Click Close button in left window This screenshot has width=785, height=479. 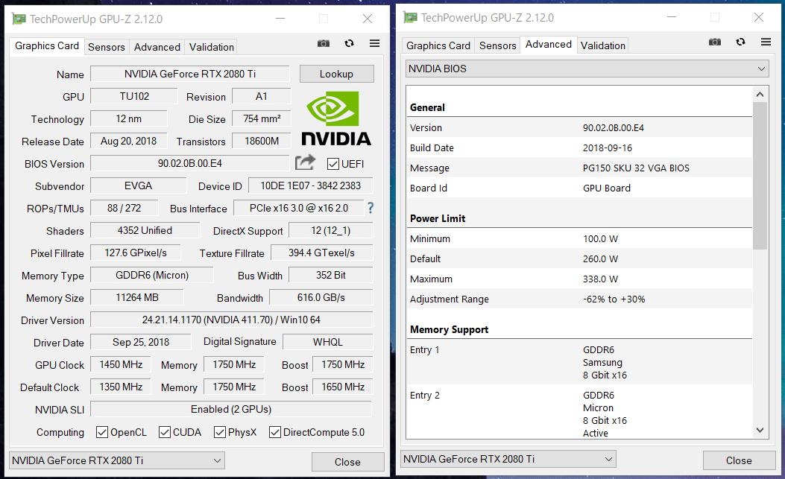click(347, 461)
